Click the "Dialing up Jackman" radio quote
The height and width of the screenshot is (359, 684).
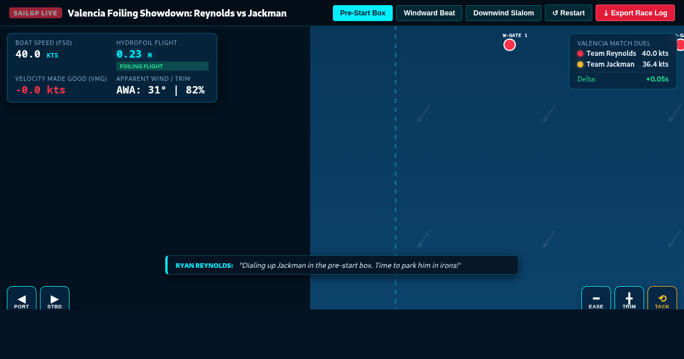[x=349, y=266]
